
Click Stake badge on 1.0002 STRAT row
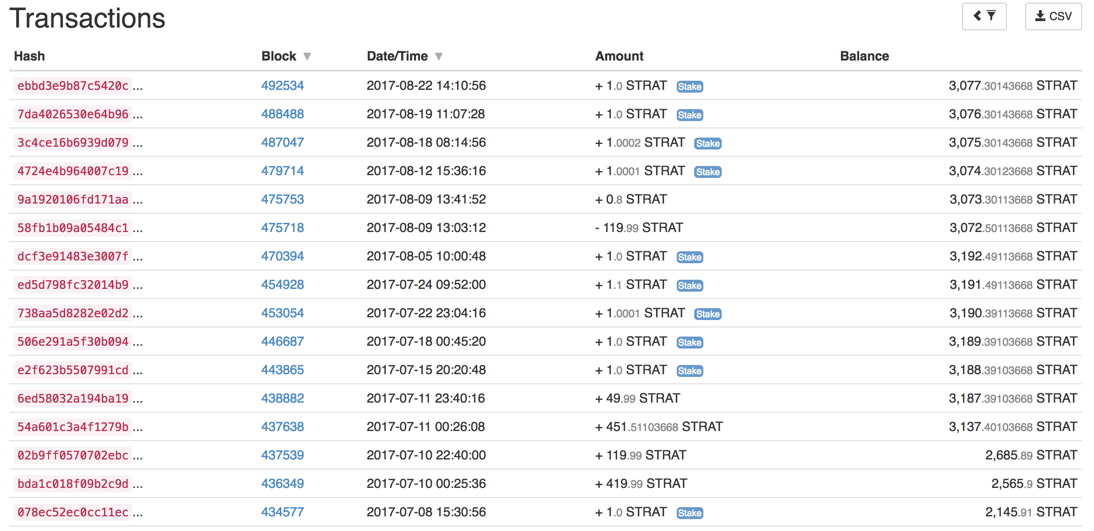(x=708, y=144)
